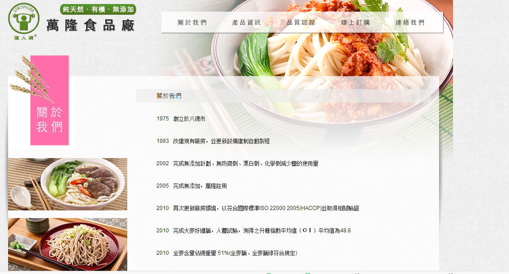
Task: Select the 1993 改建現有廠房 entry
Action: (213, 141)
